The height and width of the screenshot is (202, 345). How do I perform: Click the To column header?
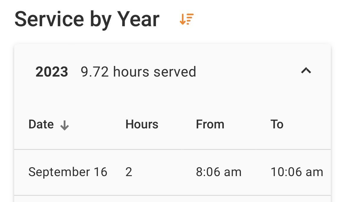click(277, 125)
